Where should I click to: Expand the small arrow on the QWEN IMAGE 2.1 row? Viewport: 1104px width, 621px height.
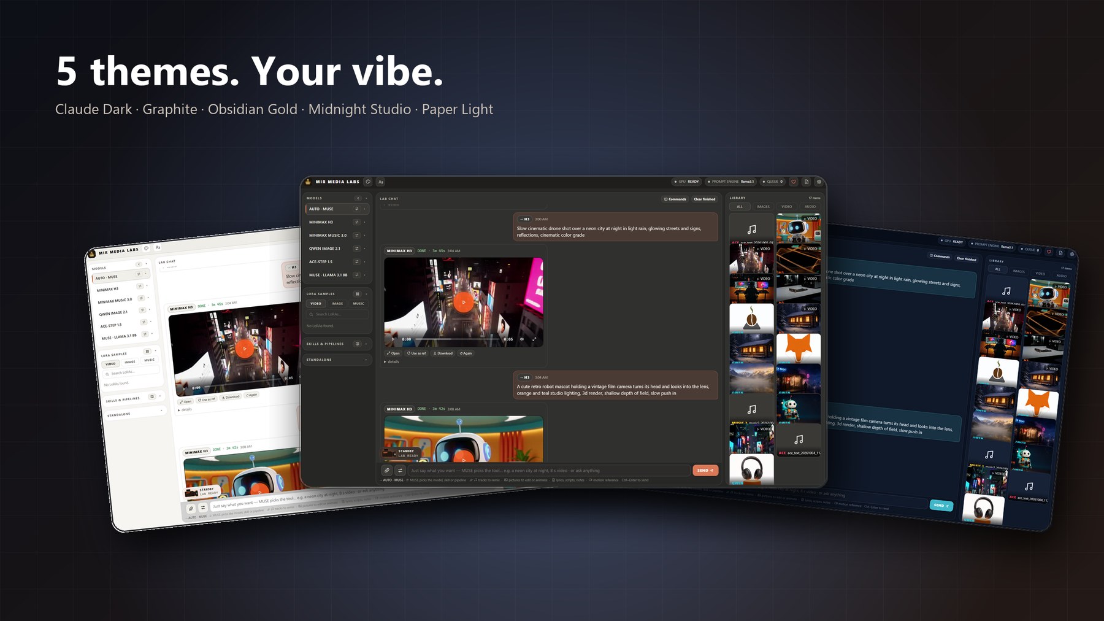(x=365, y=249)
